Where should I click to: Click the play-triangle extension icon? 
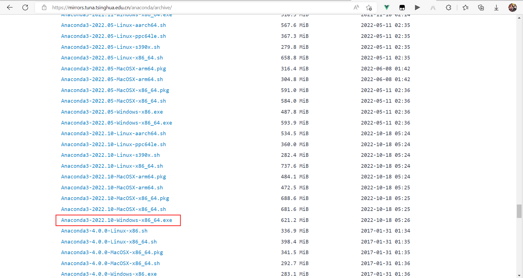pyautogui.click(x=417, y=8)
